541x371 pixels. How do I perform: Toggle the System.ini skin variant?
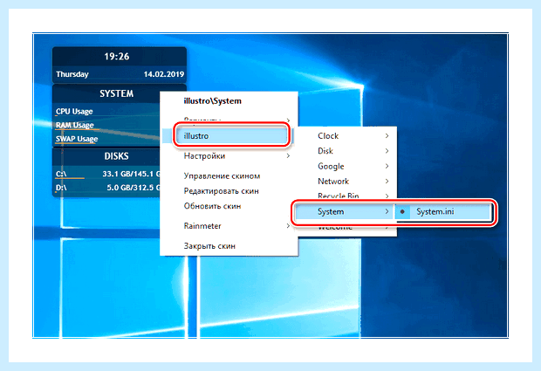443,211
